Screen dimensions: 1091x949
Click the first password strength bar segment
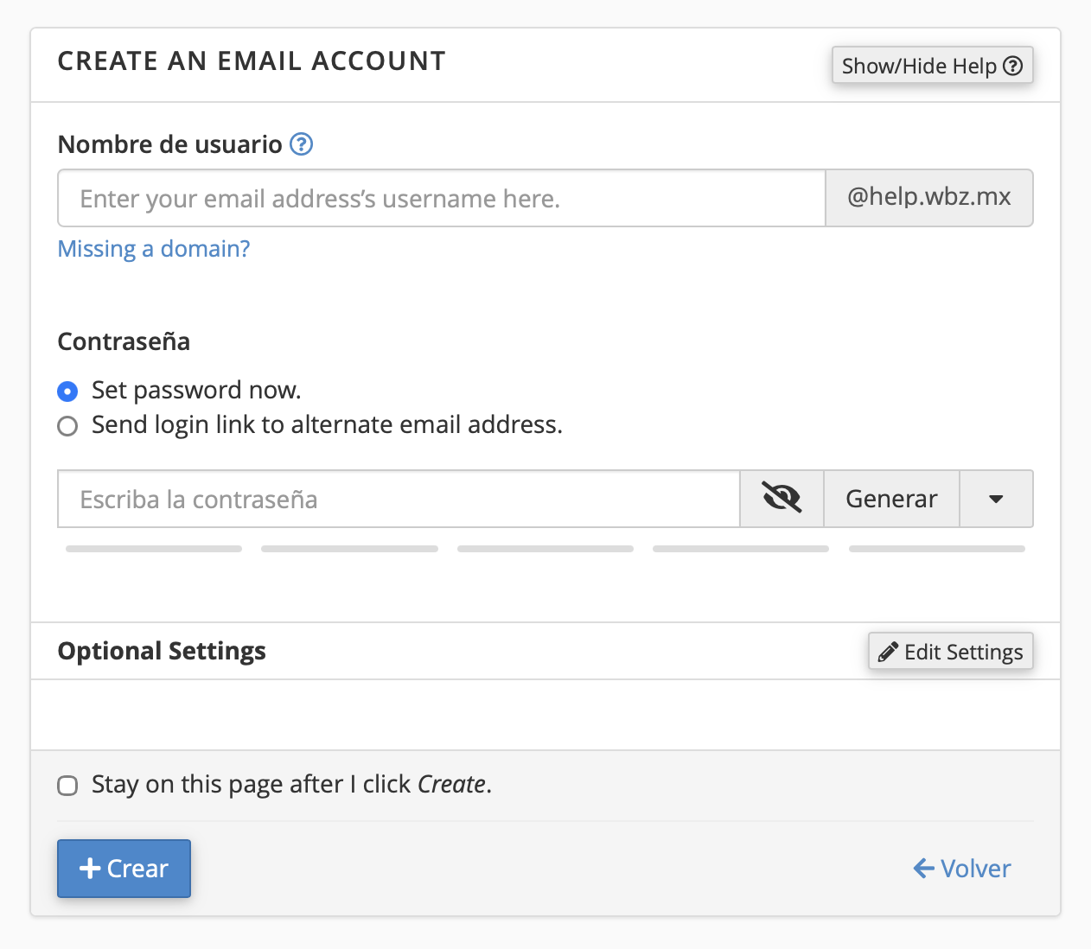[x=154, y=549]
